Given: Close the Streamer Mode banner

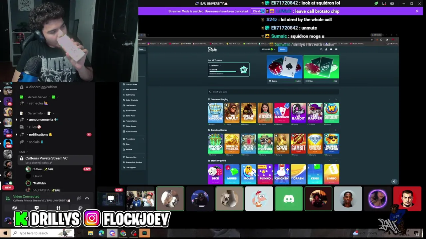Looking at the screenshot, I should 417,11.
